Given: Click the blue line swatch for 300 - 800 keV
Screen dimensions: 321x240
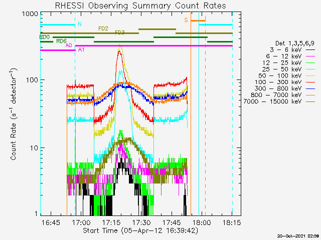Looking at the screenshot, I should (x=310, y=88).
